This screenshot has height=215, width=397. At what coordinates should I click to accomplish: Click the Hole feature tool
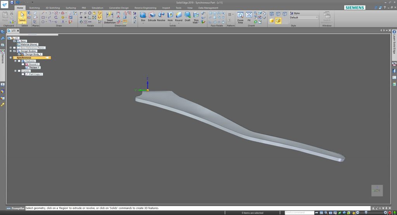click(170, 16)
